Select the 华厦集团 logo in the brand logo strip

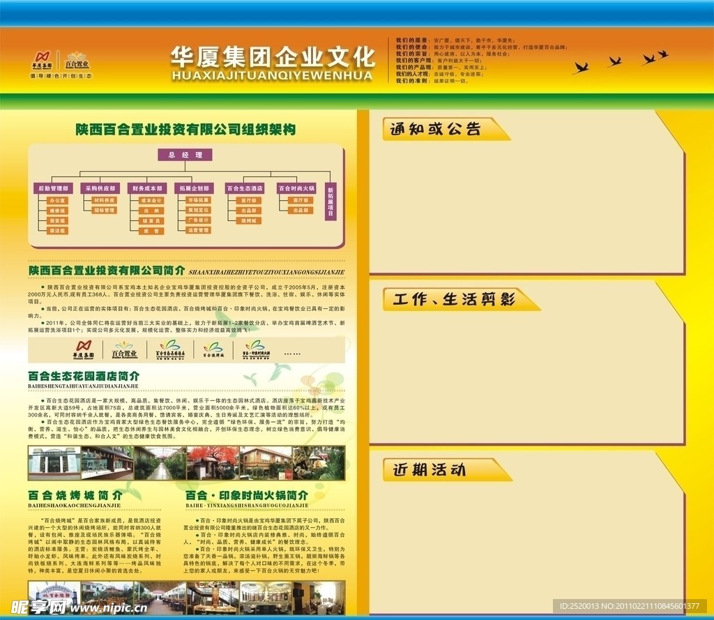coord(84,349)
